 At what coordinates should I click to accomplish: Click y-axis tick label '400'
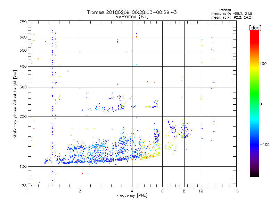coord(23,66)
